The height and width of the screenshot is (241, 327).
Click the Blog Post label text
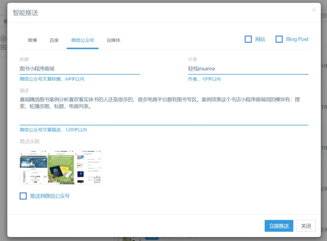297,39
